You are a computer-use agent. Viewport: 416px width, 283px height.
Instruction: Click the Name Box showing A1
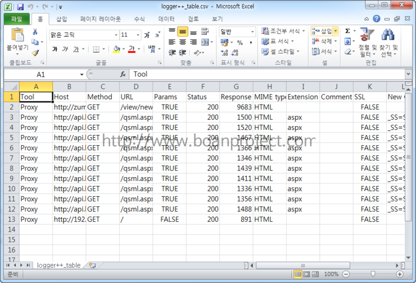point(41,75)
